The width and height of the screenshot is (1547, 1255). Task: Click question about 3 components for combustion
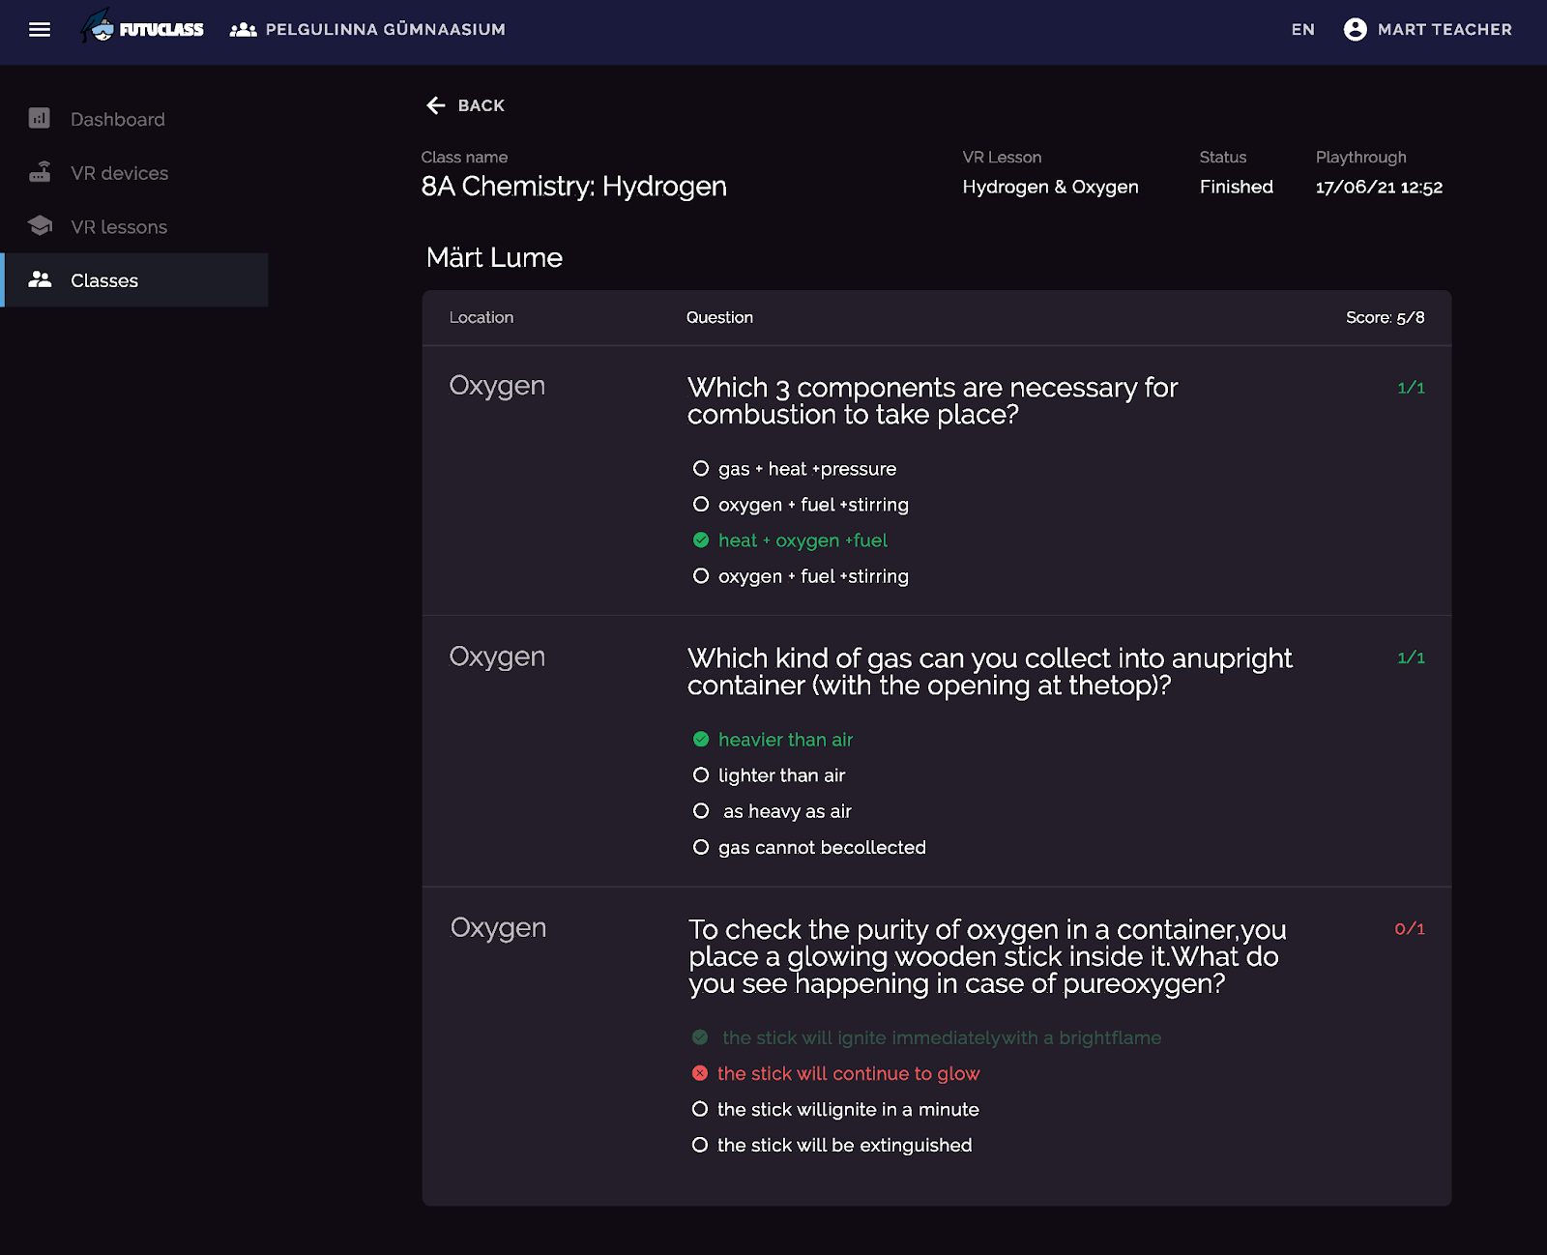pos(932,401)
